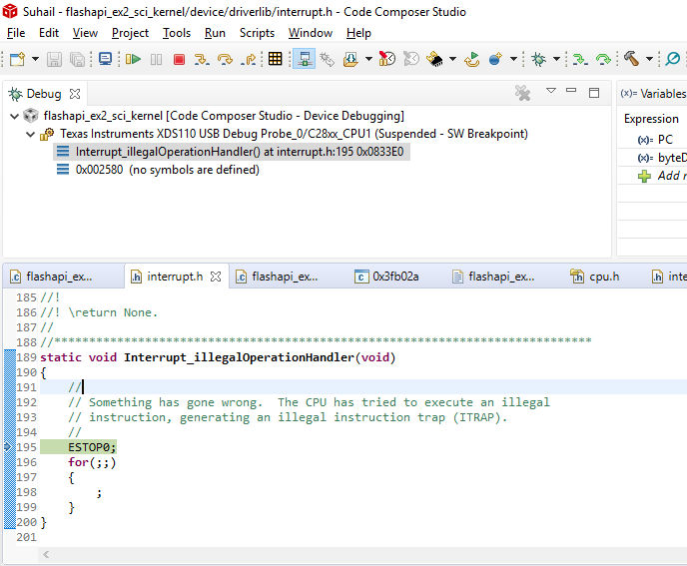Click the New file toolbar icon
This screenshot has width=687, height=566.
(x=18, y=59)
